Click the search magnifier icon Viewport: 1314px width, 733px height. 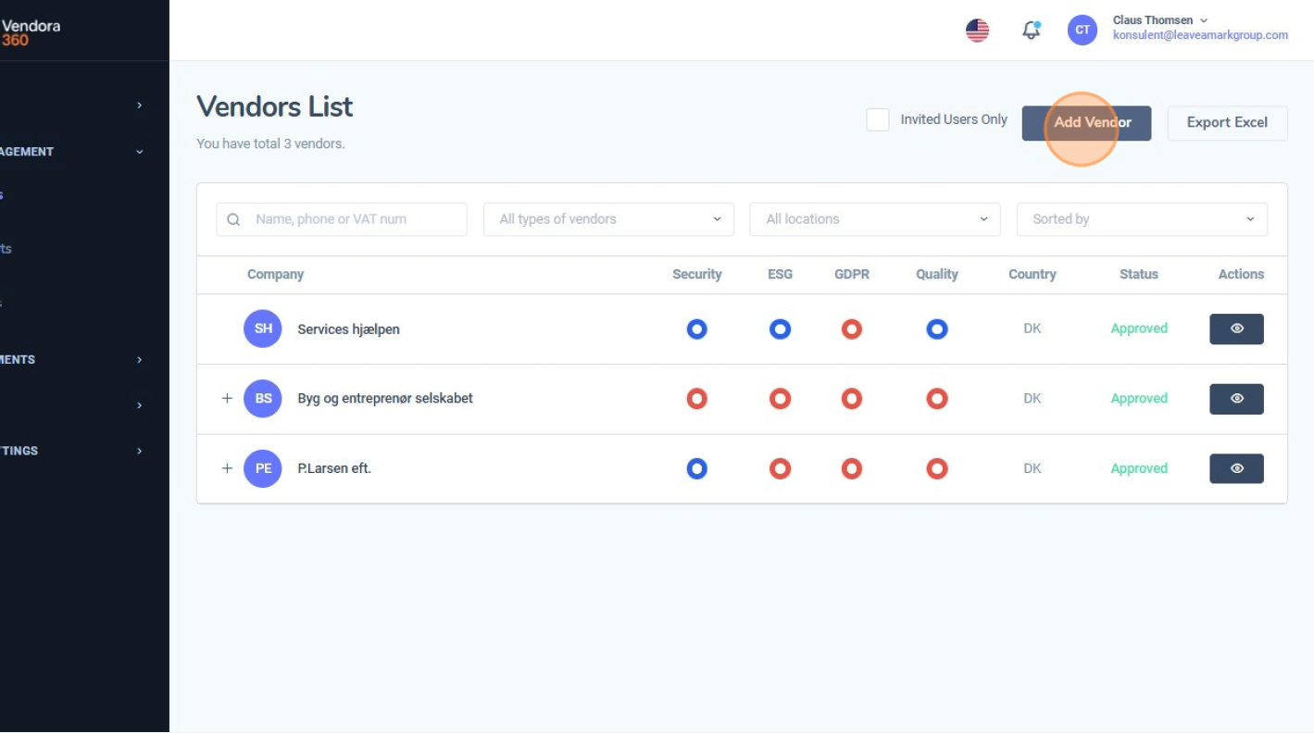point(233,218)
